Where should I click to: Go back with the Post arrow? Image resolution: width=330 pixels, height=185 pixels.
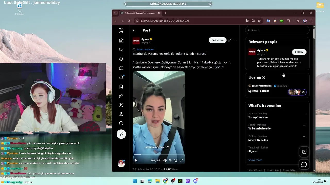(134, 30)
